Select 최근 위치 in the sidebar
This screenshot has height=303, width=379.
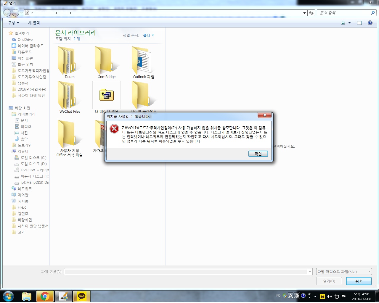[25, 65]
